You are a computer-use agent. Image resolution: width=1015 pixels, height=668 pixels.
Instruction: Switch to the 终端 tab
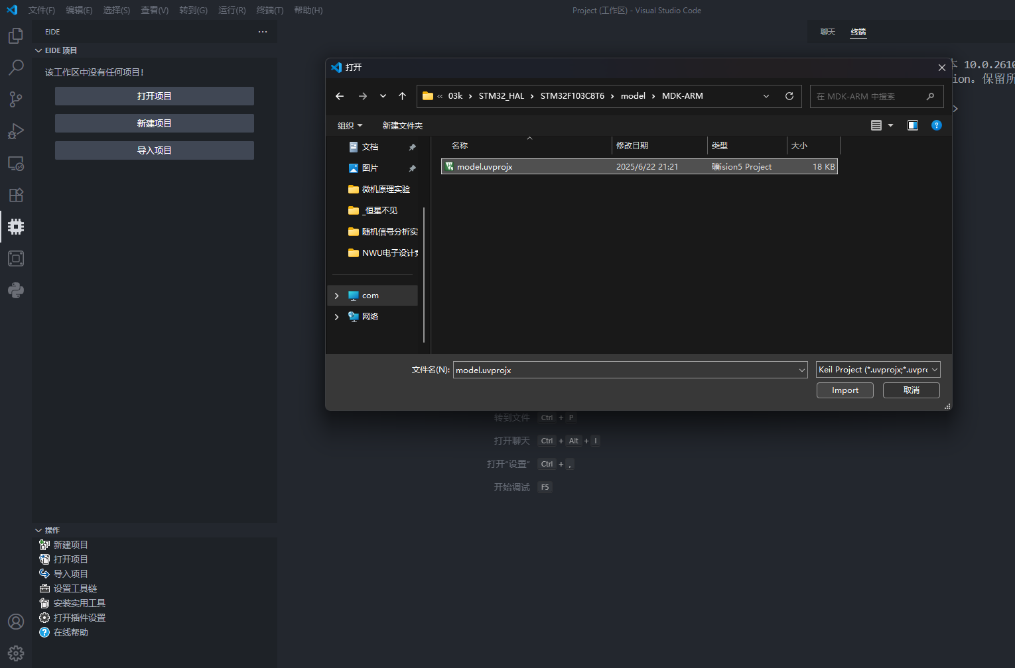[x=858, y=32]
